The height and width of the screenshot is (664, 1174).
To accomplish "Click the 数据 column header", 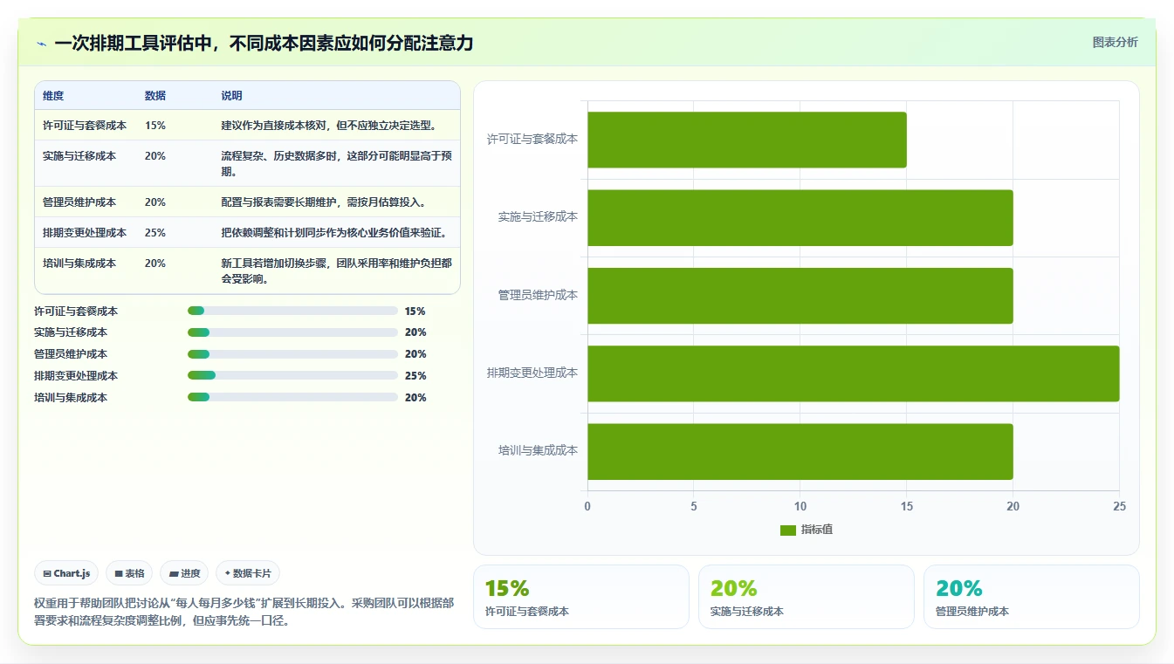I will pos(155,95).
